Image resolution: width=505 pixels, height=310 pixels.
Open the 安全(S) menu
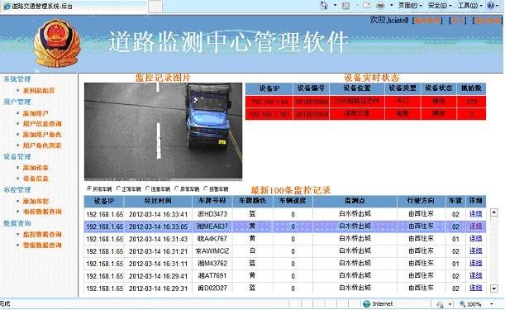click(440, 6)
